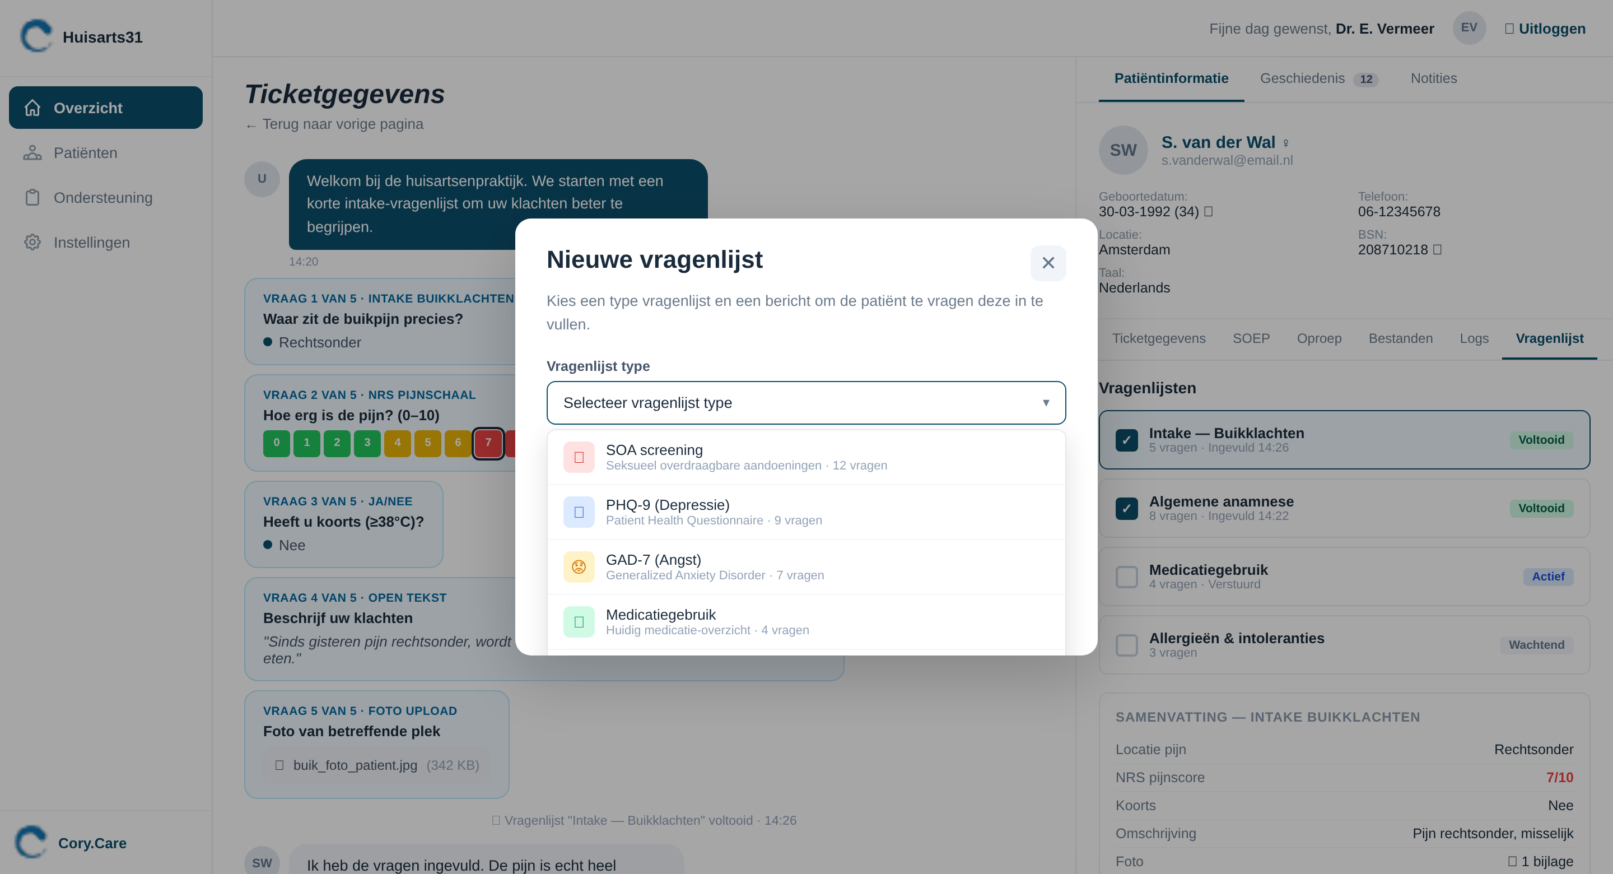Open the Instellingen gear icon

point(32,243)
